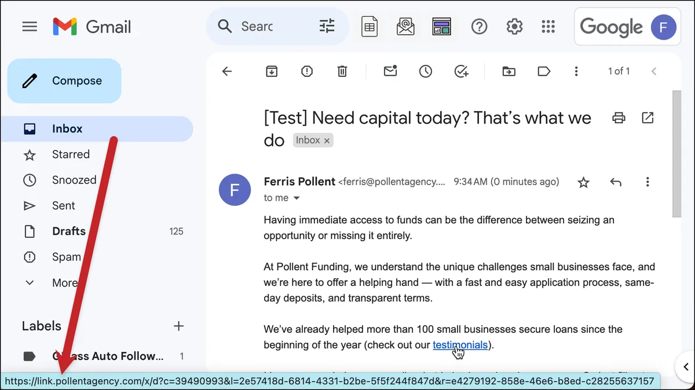The width and height of the screenshot is (695, 390).
Task: Report this email as spam
Action: coord(307,71)
